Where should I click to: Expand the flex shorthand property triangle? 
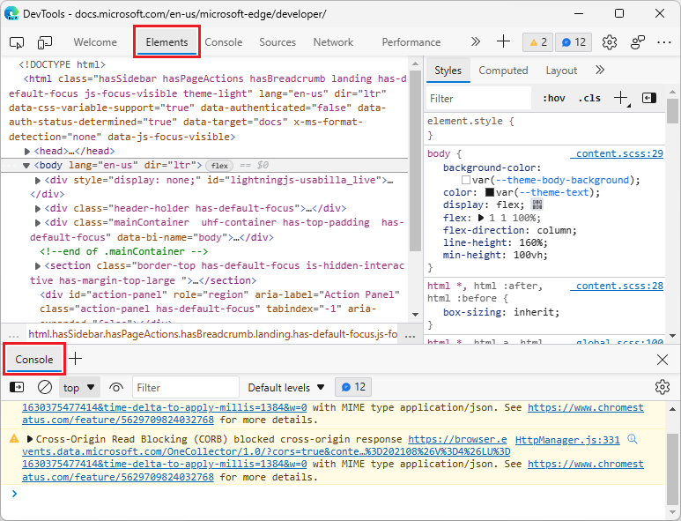pos(481,217)
